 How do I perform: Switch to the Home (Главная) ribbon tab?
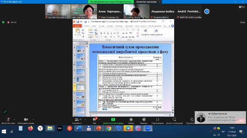tap(86, 26)
